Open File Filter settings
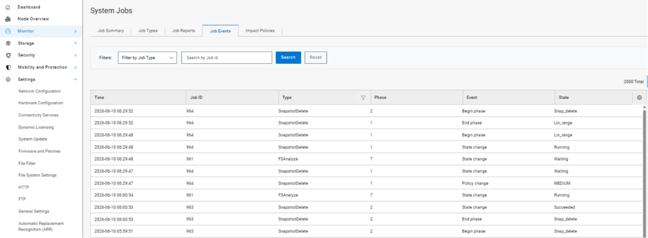 pos(27,163)
